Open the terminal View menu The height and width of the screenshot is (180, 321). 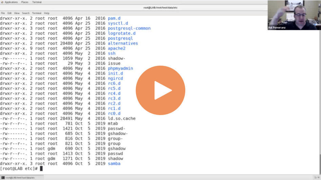tap(17, 13)
